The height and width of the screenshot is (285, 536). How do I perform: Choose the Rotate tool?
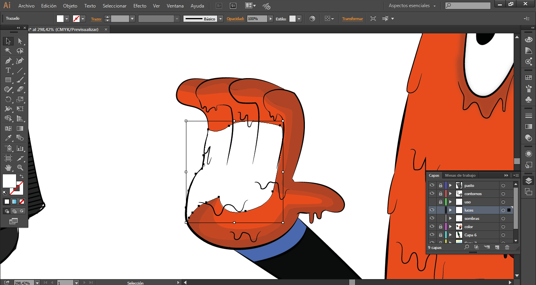point(8,99)
